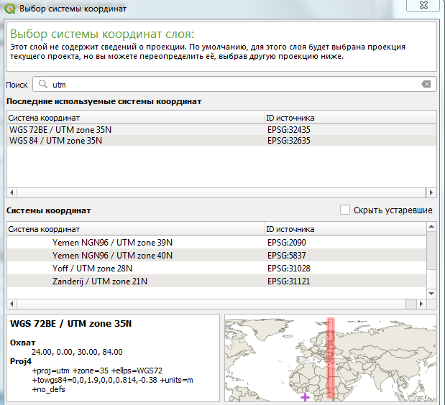Viewport: 445px width, 405px height.
Task: Choose Zanderij / UTM zone 21N row
Action: click(x=101, y=280)
